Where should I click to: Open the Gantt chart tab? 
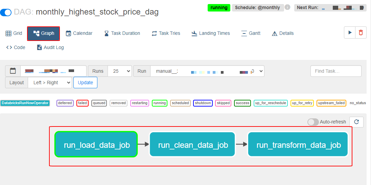pyautogui.click(x=251, y=33)
